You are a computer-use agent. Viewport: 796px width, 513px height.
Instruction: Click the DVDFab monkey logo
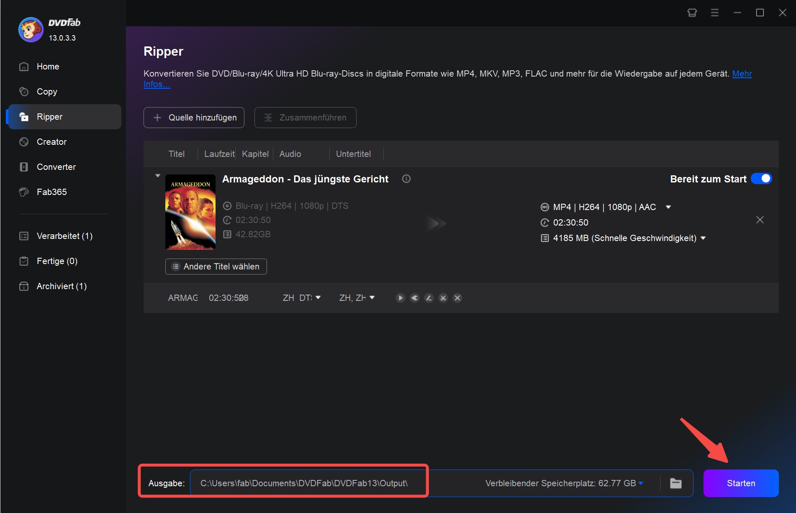[x=31, y=30]
